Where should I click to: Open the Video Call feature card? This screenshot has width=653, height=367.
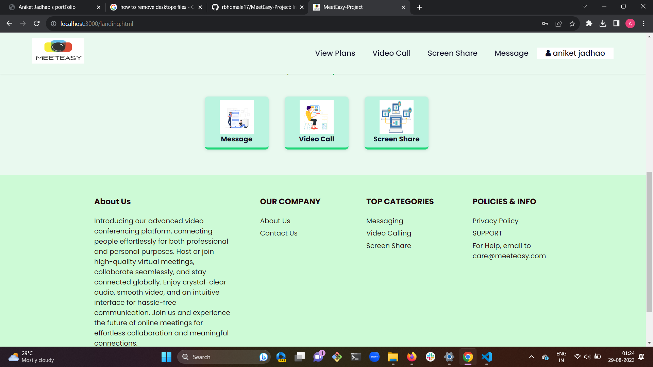click(x=316, y=122)
